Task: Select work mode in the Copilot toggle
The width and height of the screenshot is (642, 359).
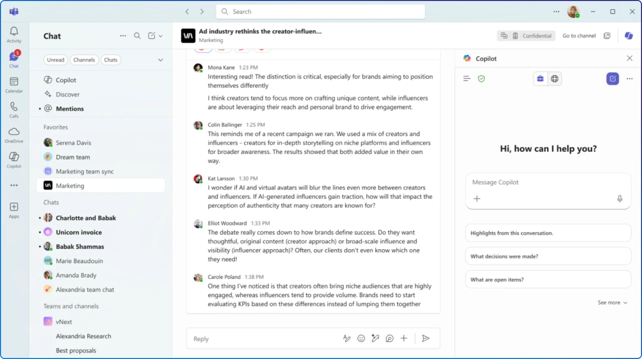Action: pyautogui.click(x=540, y=78)
